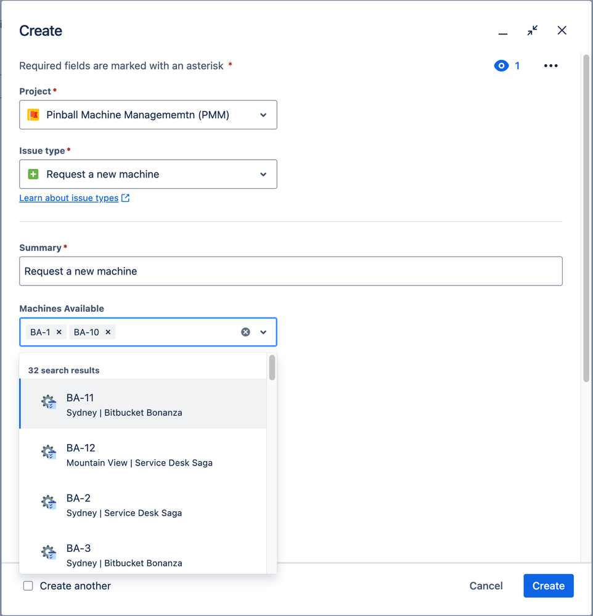Remove the BA-1 chip
This screenshot has width=593, height=616.
(x=59, y=332)
